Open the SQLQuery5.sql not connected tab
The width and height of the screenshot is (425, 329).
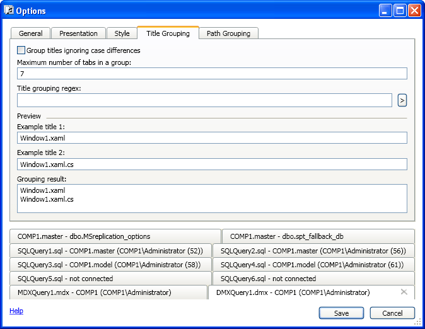click(110, 279)
